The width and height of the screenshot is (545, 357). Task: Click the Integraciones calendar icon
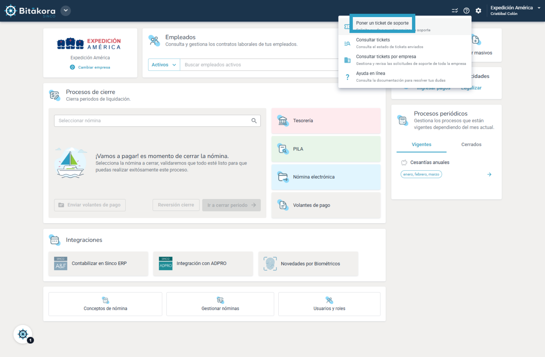55,240
